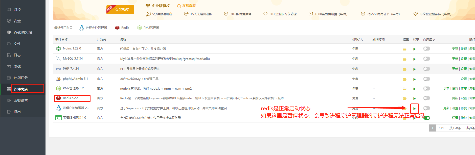Click the Redis red cube row icon
The height and width of the screenshot is (155, 475).
58,98
